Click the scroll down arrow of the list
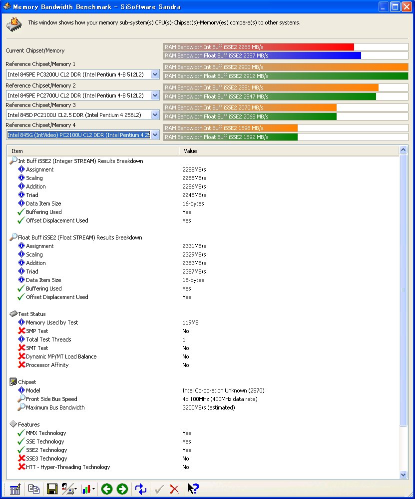The image size is (415, 499). click(403, 475)
